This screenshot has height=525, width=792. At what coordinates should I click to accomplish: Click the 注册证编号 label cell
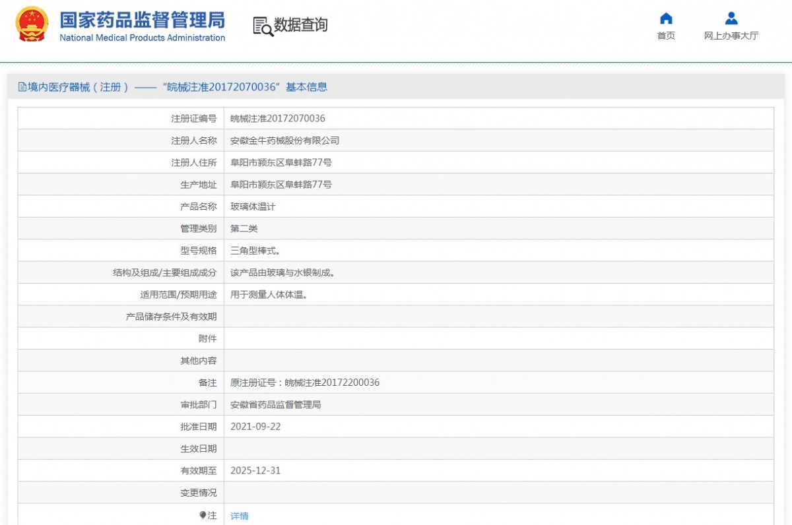point(121,119)
